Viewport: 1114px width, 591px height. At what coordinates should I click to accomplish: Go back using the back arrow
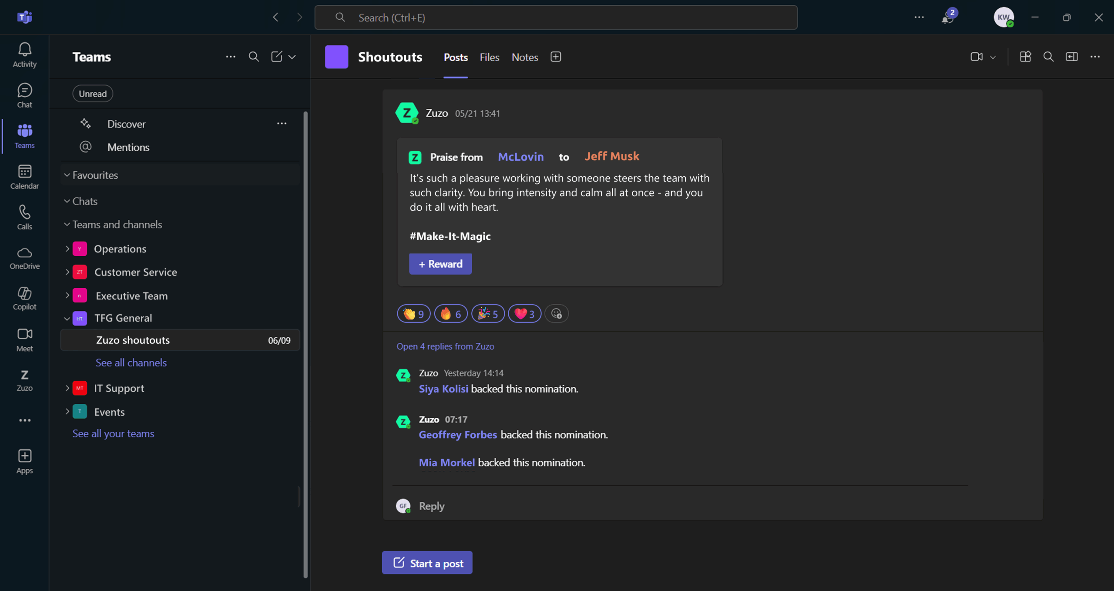tap(275, 17)
